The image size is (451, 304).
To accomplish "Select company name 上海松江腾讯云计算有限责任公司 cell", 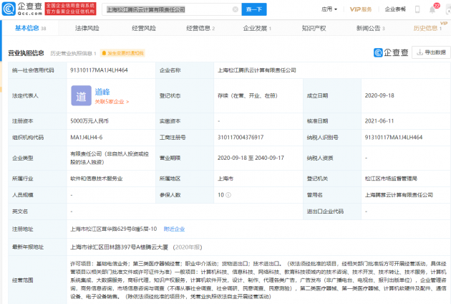I will point(257,70).
